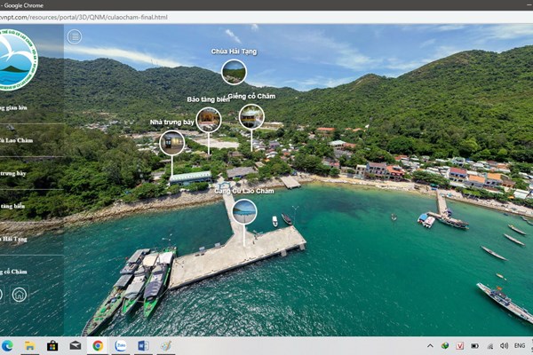This screenshot has height=355, width=533.
Task: Open the volume speaker tray icon
Action: coord(504,346)
